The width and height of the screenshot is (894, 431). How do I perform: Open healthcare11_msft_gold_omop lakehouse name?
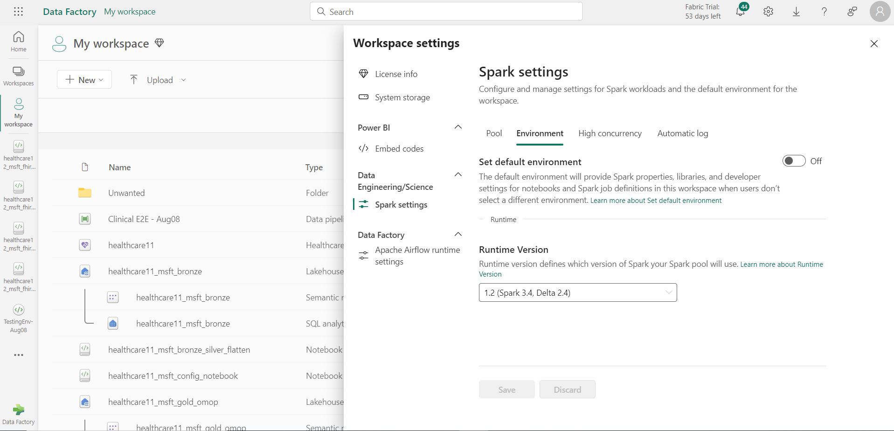pyautogui.click(x=163, y=402)
